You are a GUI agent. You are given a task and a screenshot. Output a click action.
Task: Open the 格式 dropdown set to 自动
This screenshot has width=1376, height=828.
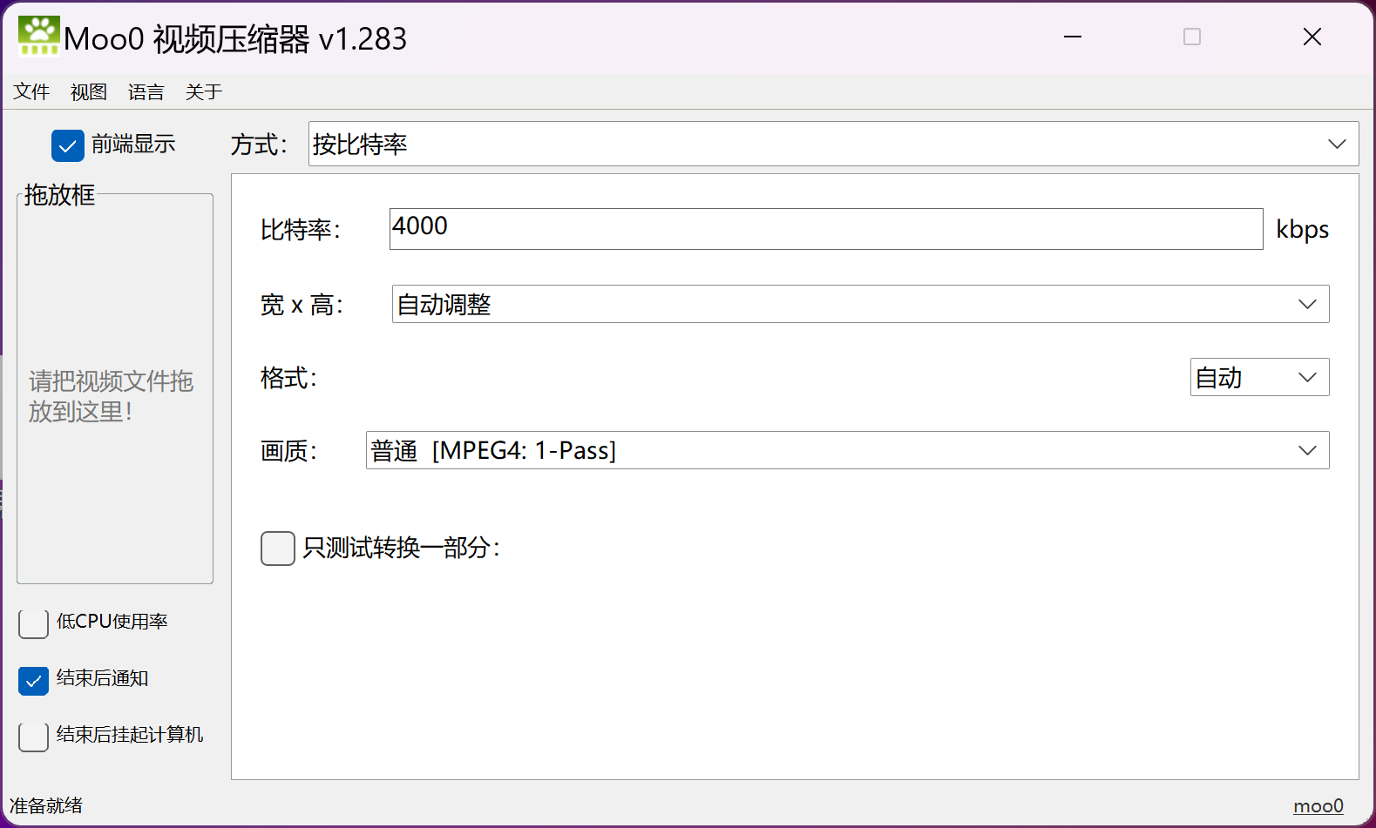coord(1258,377)
